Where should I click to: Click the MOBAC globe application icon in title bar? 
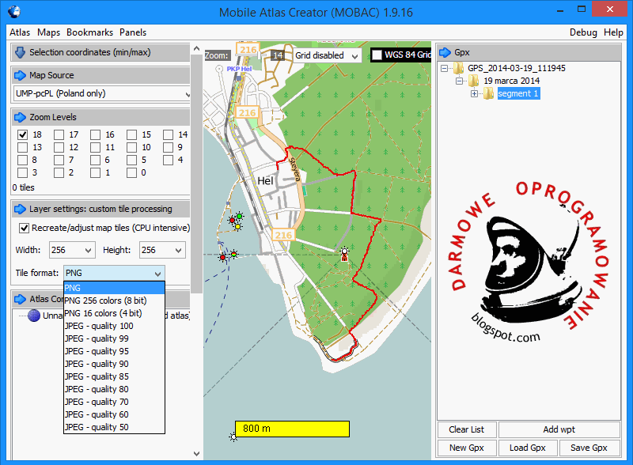pyautogui.click(x=14, y=11)
